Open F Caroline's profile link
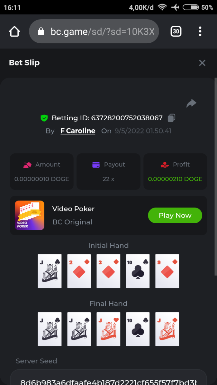Screen dimensions: 217x385 tap(78, 131)
